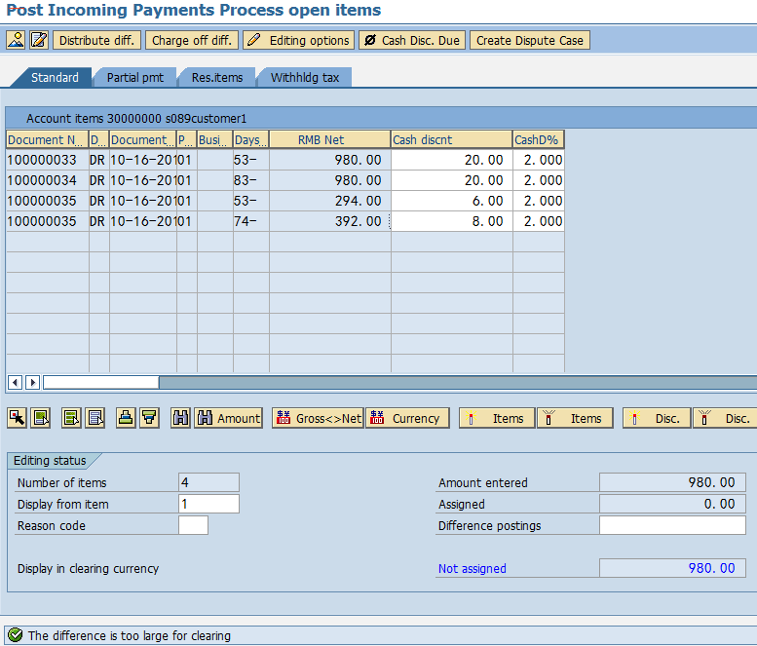Click the document edit pencil icon in top toolbar

(x=39, y=40)
